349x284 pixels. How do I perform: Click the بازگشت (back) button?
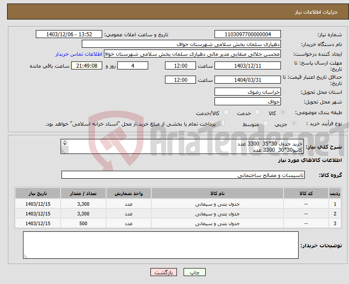click(x=164, y=272)
